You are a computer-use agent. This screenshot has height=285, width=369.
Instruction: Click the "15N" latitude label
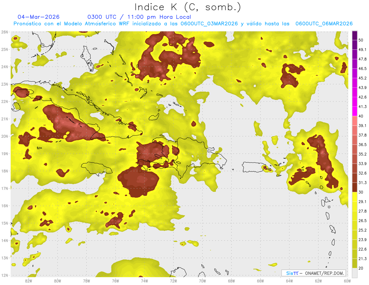click(5, 223)
